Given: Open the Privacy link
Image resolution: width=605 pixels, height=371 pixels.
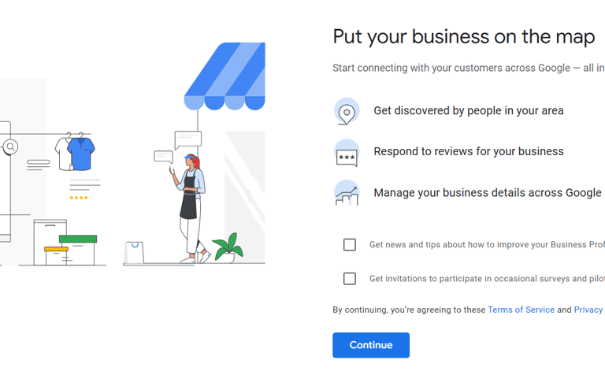Looking at the screenshot, I should click(588, 310).
